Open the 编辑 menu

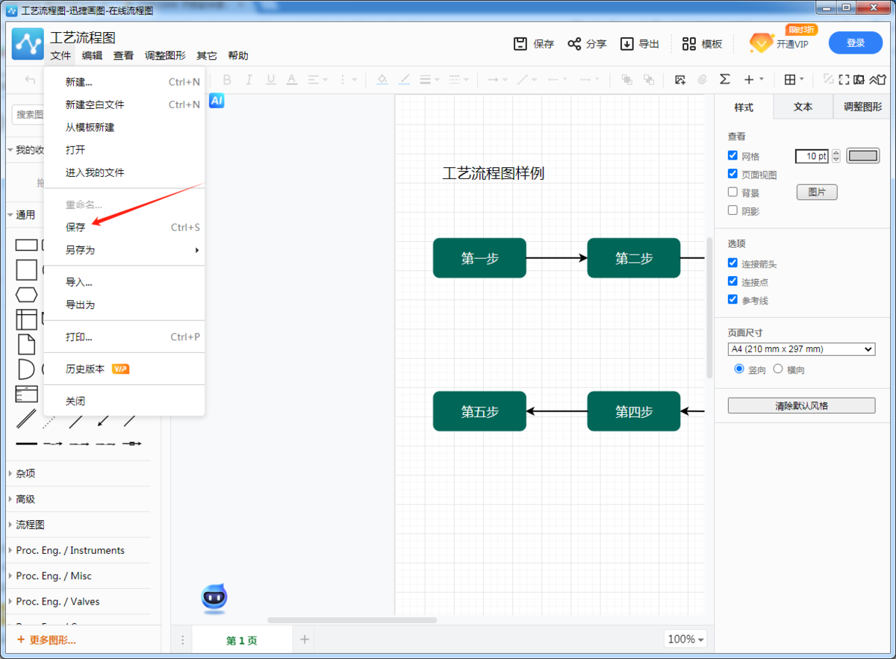tap(92, 55)
